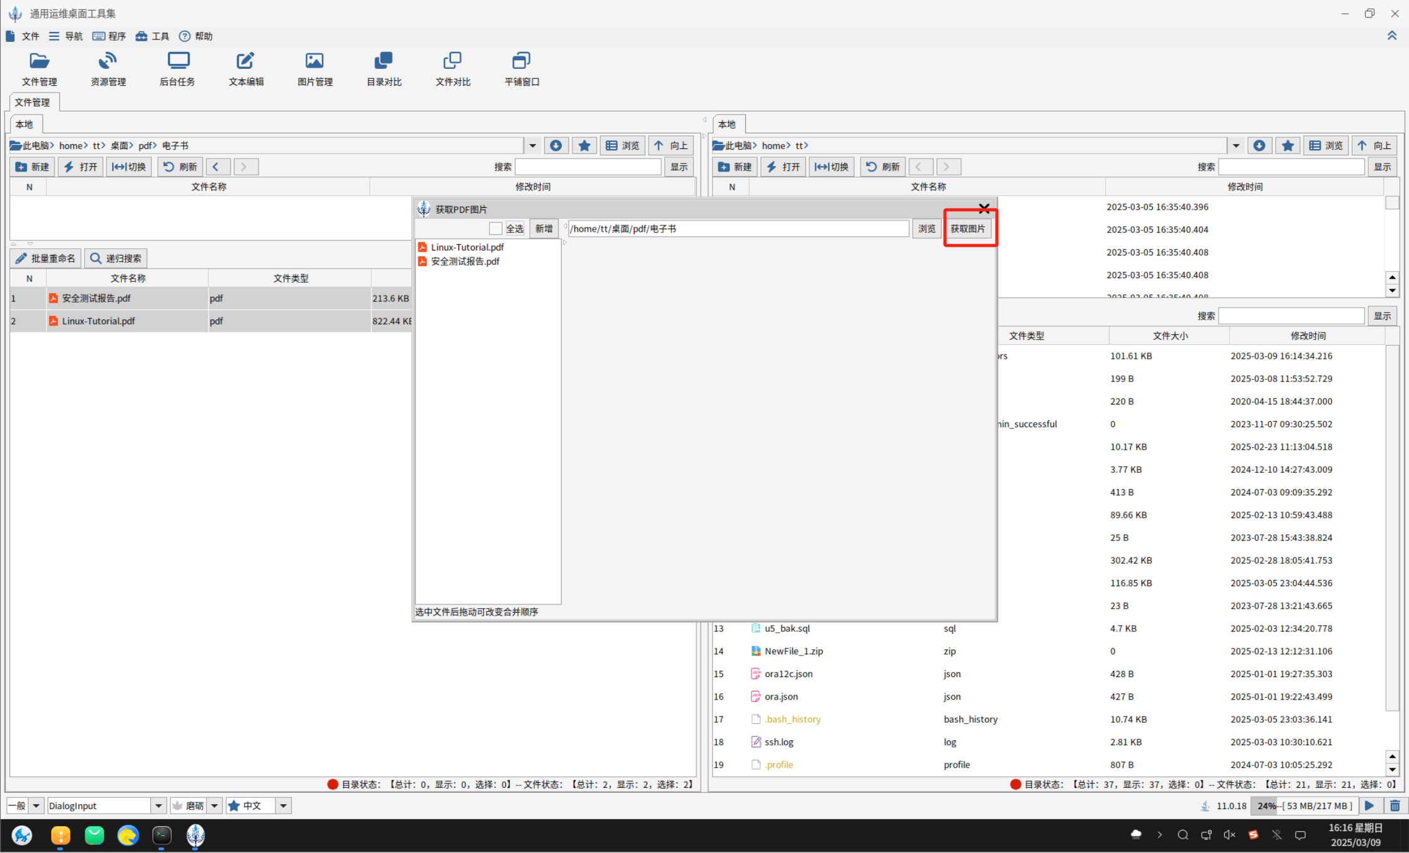Launch 图片管理 from the toolbar
The height and width of the screenshot is (853, 1409).
[x=314, y=68]
